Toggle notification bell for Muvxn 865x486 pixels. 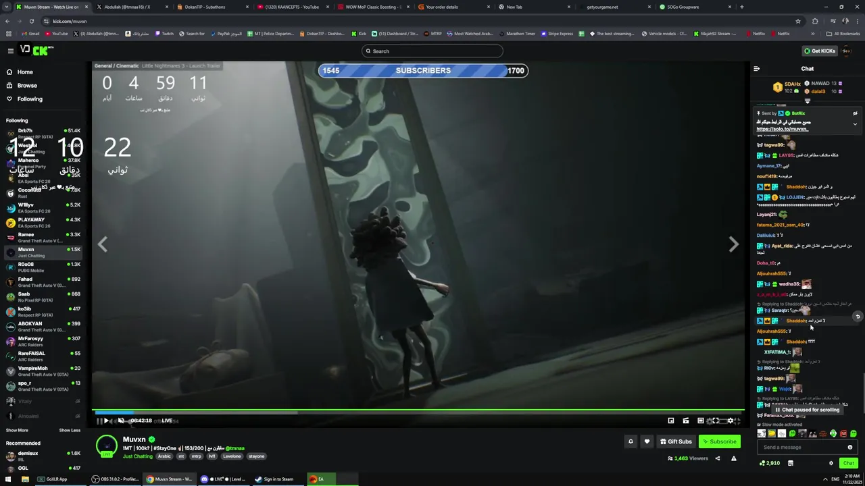click(x=631, y=441)
